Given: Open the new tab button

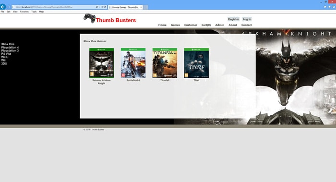Looking at the screenshot, I should pyautogui.click(x=145, y=7).
